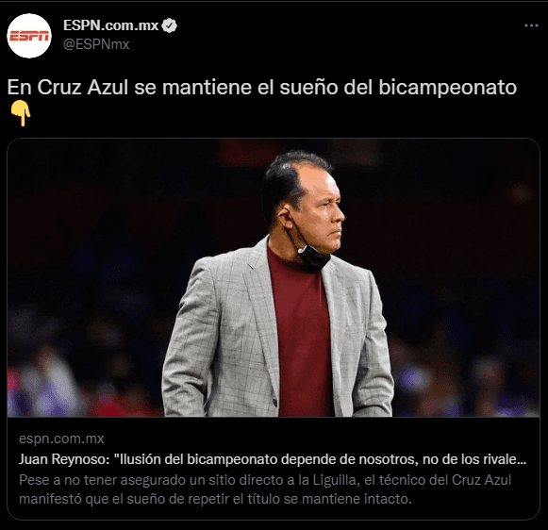548x530 pixels.
Task: Open the espn.com.mx domain link
Action: (x=61, y=439)
